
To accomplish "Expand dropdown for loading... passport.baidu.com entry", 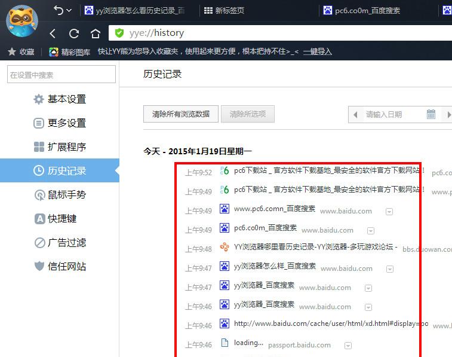I will tap(348, 346).
